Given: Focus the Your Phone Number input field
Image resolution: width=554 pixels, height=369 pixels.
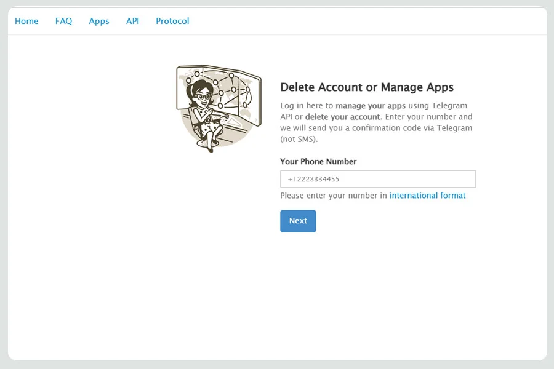Looking at the screenshot, I should (378, 179).
